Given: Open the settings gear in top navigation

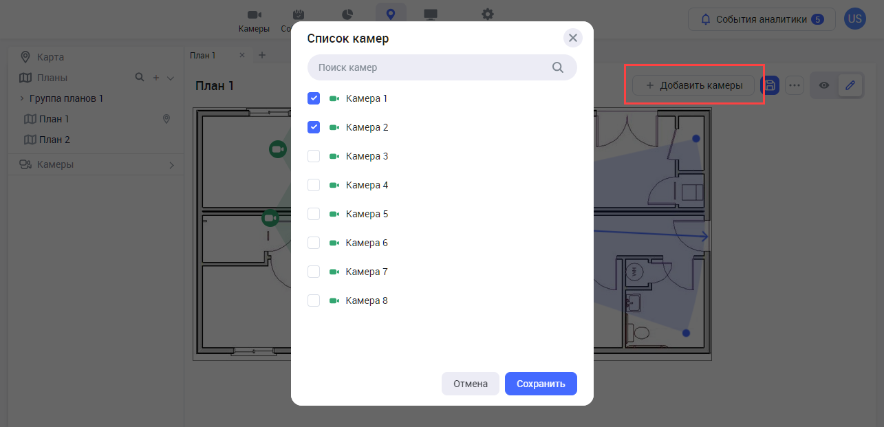Looking at the screenshot, I should (488, 14).
